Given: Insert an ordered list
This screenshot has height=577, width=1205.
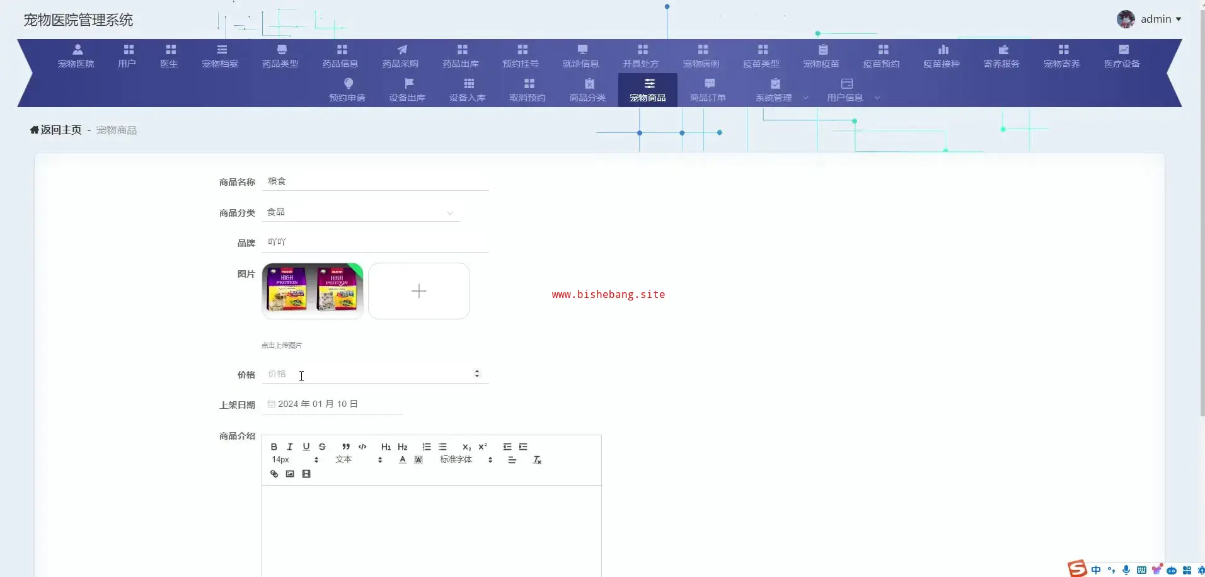Looking at the screenshot, I should 427,447.
